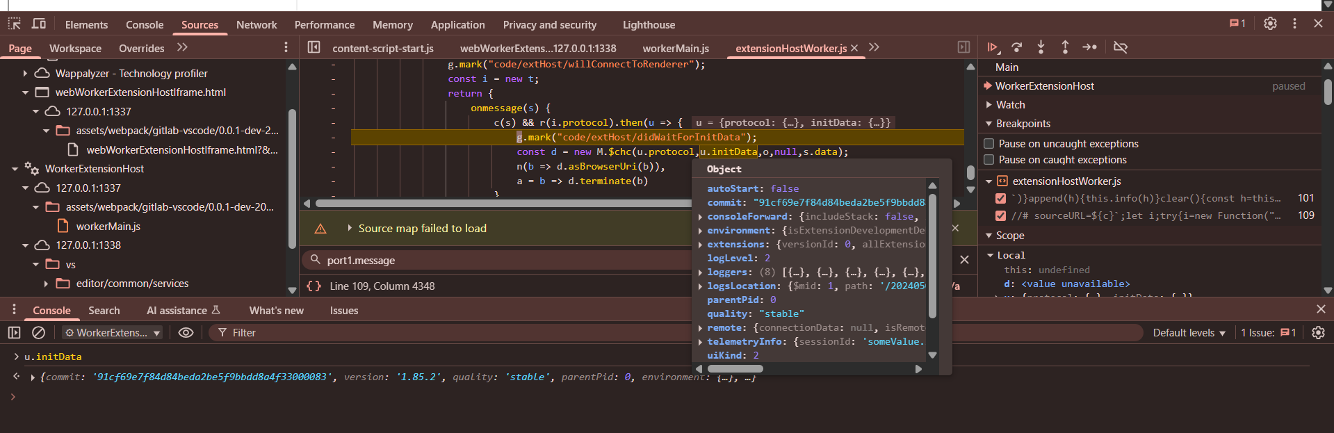The image size is (1334, 433).
Task: Expand the Watch section
Action: coord(989,105)
